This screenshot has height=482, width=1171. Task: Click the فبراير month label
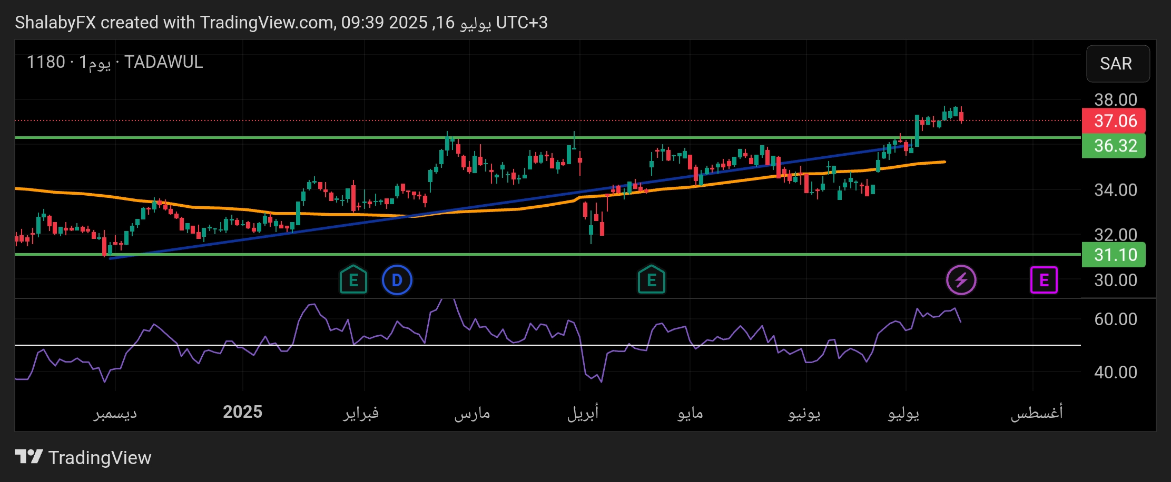point(361,413)
